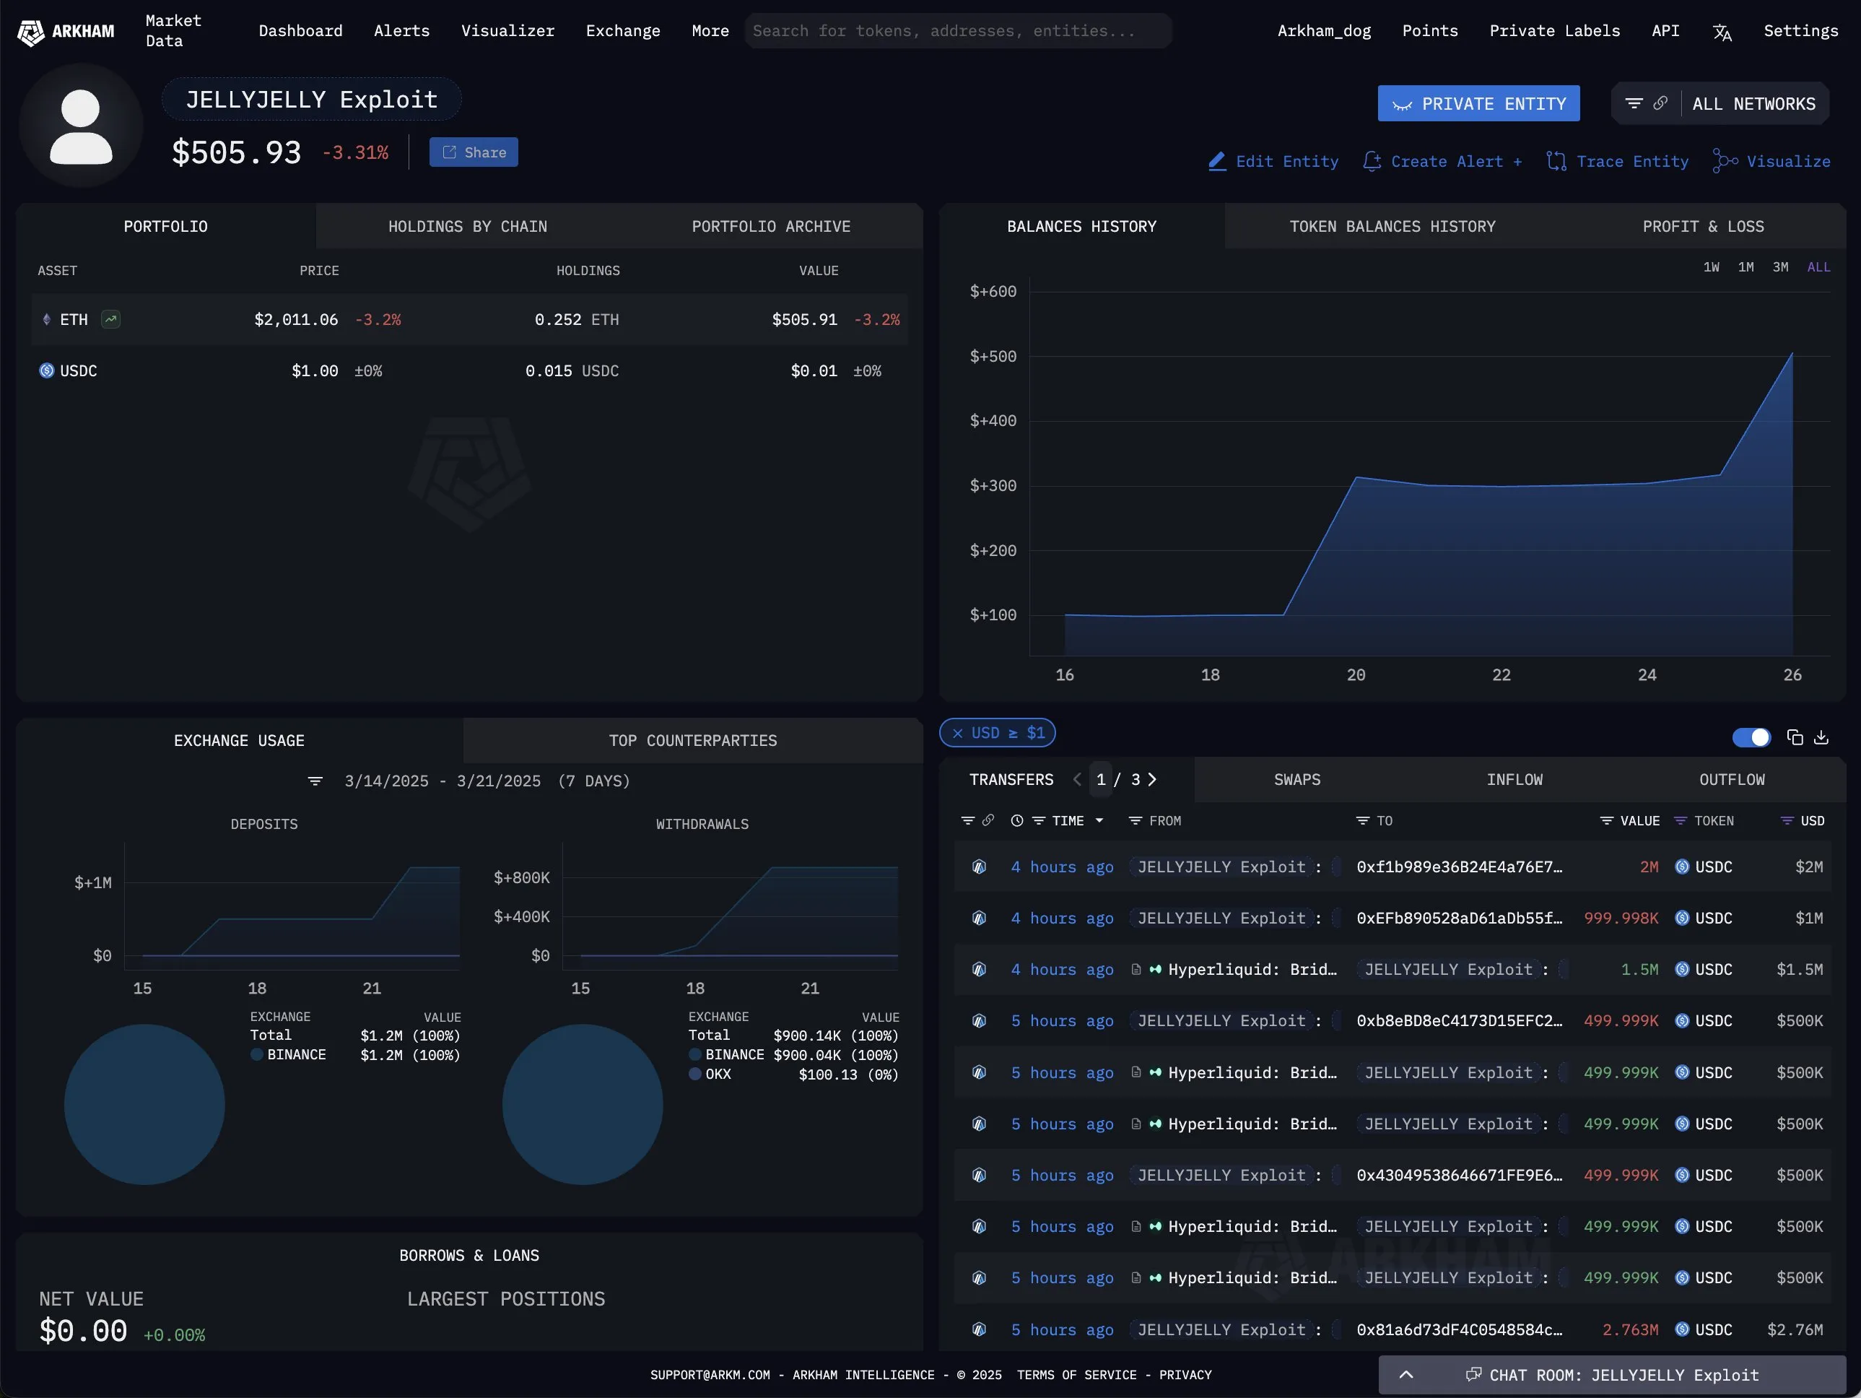This screenshot has width=1861, height=1398.
Task: Select the 1M chart range
Action: coord(1745,266)
